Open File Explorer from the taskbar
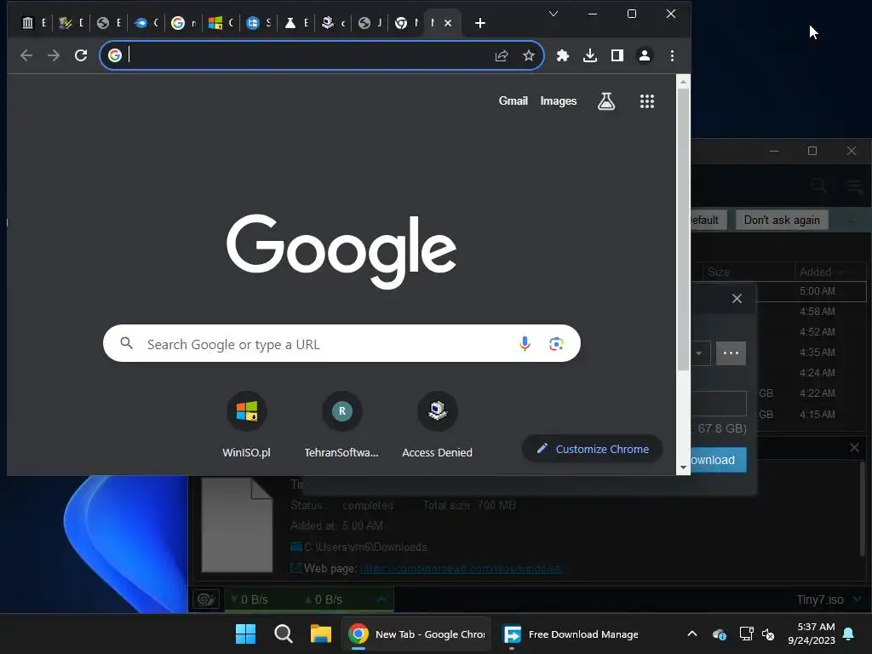Image resolution: width=872 pixels, height=654 pixels. click(321, 634)
